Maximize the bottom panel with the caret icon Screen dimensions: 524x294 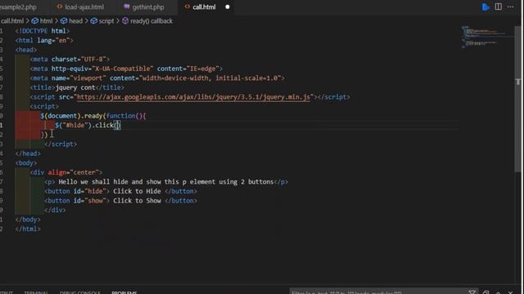(x=499, y=292)
